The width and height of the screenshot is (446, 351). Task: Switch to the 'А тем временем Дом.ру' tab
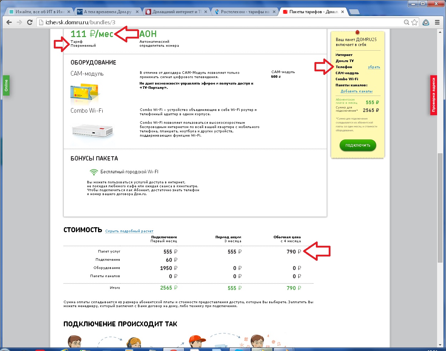tap(107, 11)
